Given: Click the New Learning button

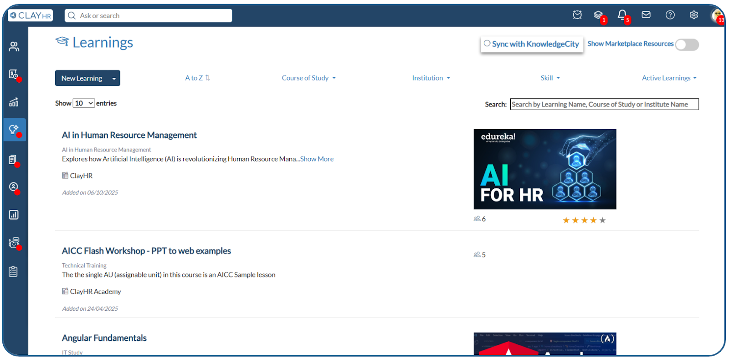Looking at the screenshot, I should [x=82, y=78].
